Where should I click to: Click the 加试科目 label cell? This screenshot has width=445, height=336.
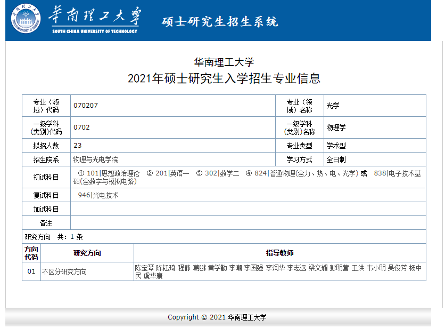click(46, 209)
